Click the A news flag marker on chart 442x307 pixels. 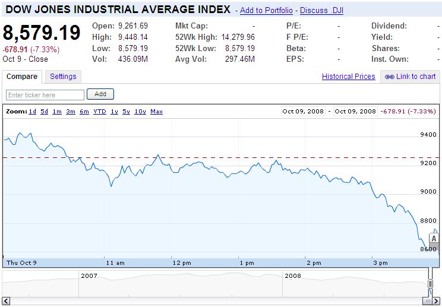pyautogui.click(x=434, y=239)
